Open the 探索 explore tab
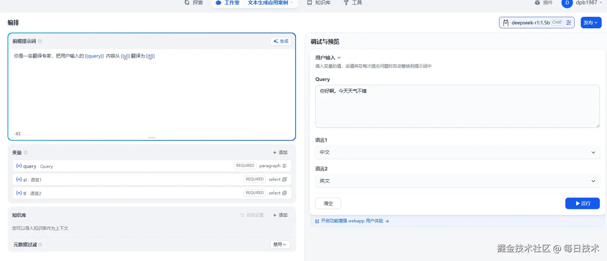 pyautogui.click(x=194, y=3)
